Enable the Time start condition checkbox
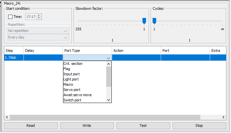 pyautogui.click(x=10, y=17)
